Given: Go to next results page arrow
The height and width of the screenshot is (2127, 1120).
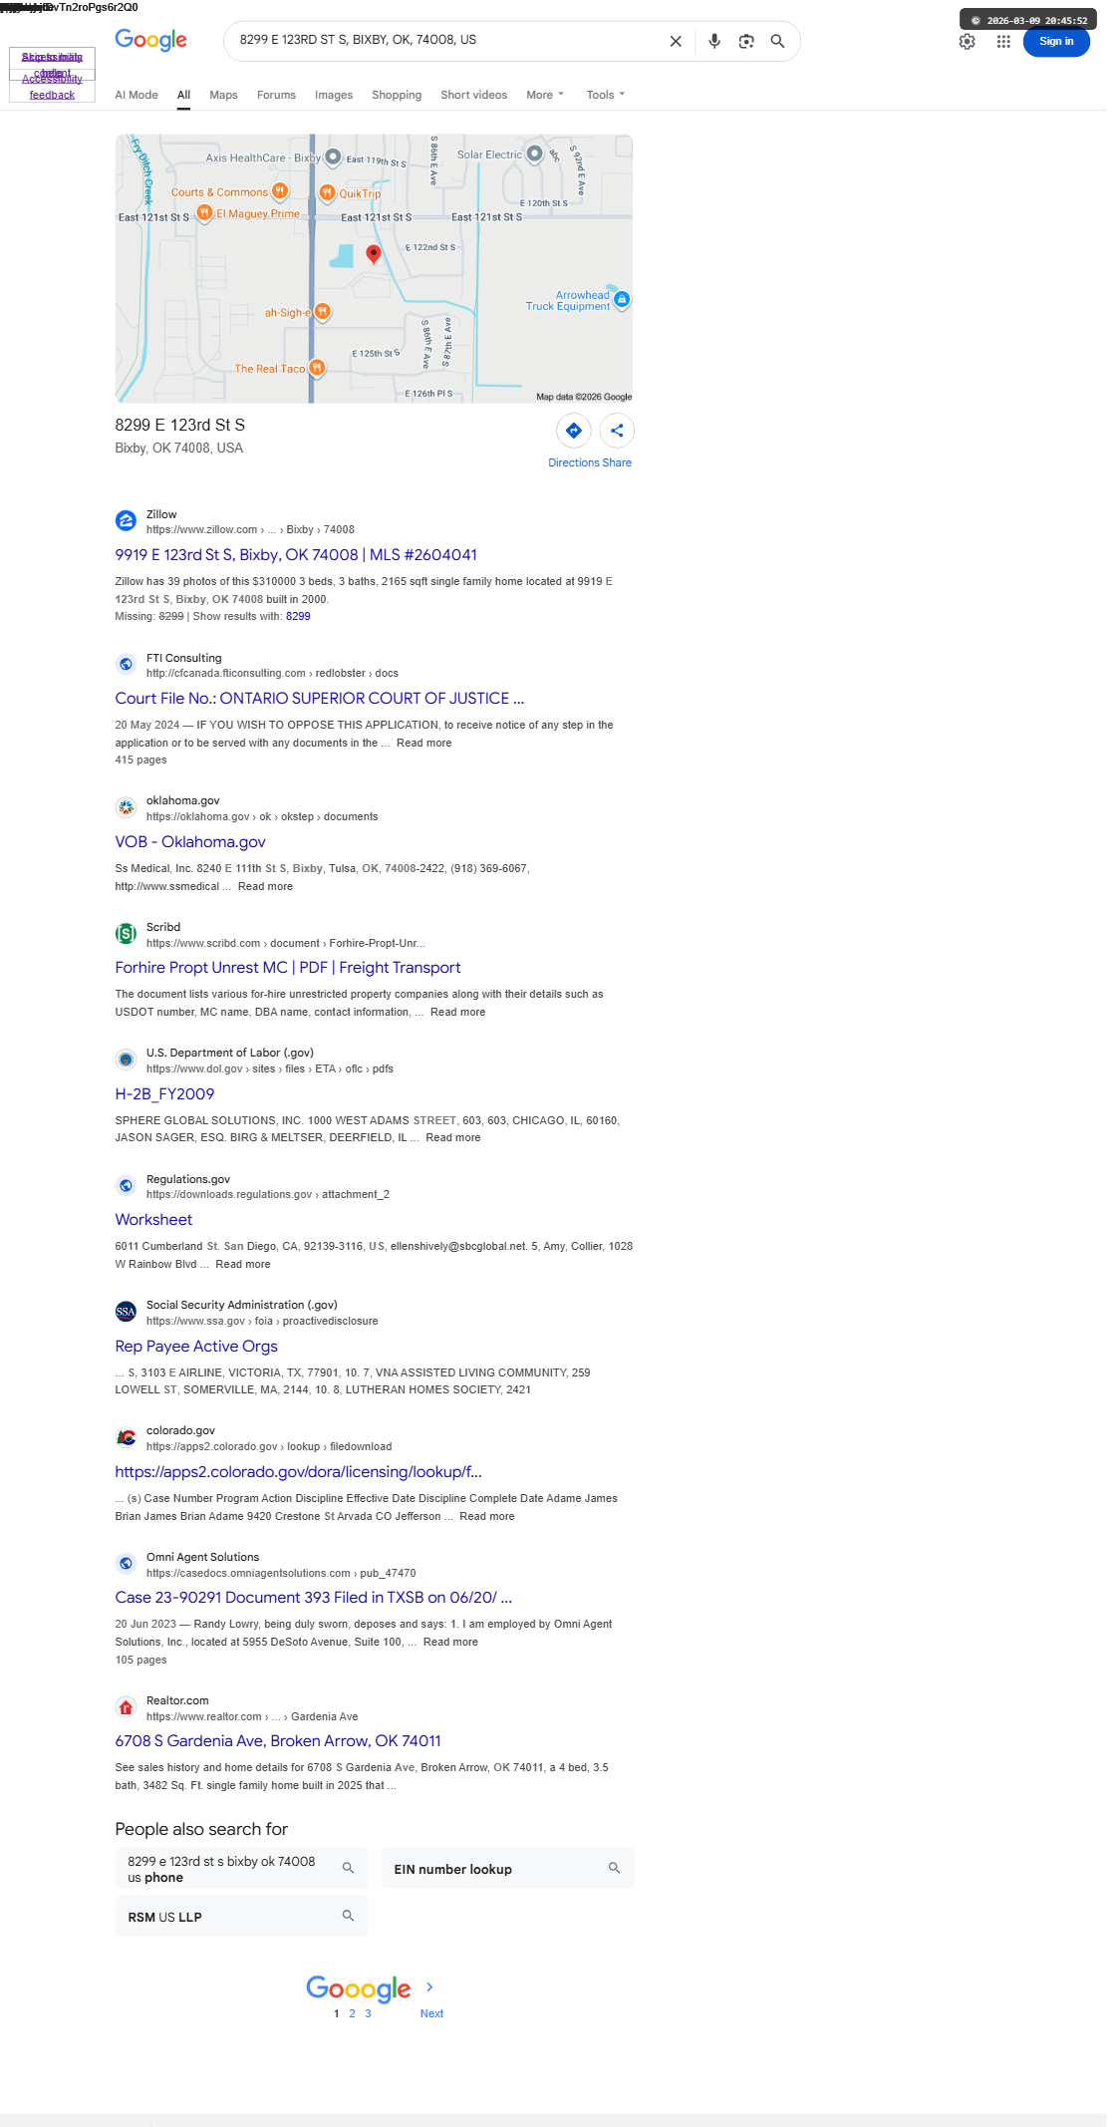Looking at the screenshot, I should tap(430, 1986).
